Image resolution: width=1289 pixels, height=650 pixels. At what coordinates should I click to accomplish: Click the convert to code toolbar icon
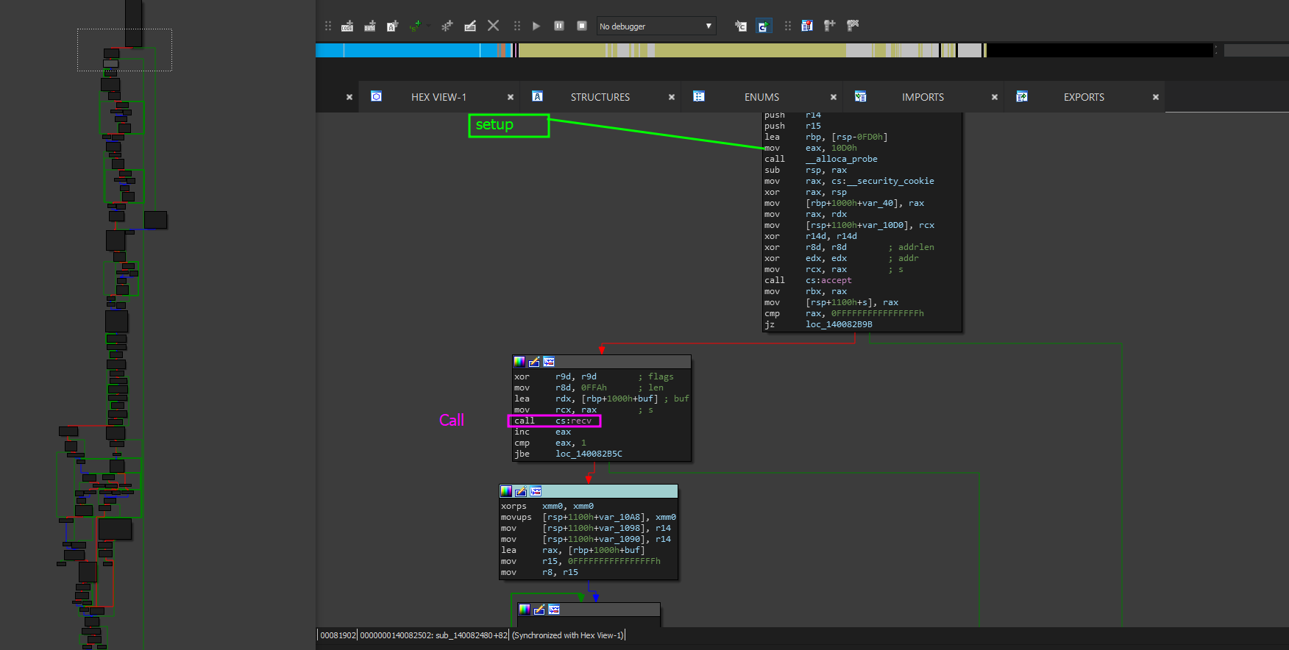point(347,26)
